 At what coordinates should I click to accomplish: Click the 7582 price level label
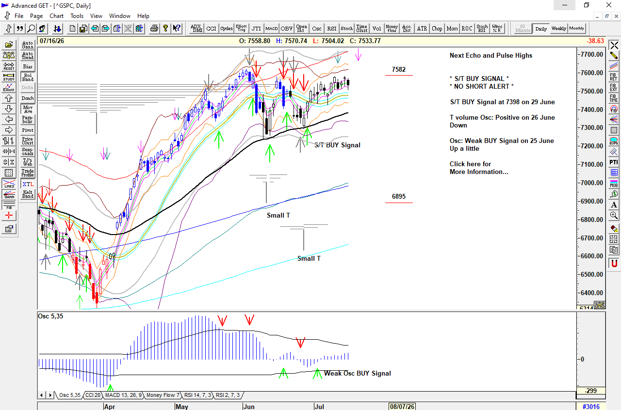coord(399,69)
